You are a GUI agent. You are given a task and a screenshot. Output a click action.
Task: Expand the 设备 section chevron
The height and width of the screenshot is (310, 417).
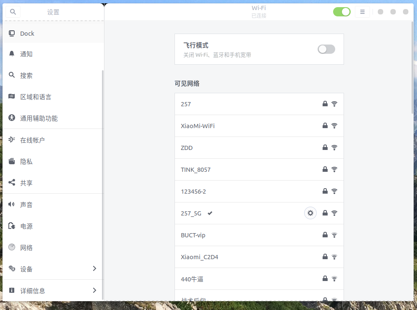coord(94,269)
